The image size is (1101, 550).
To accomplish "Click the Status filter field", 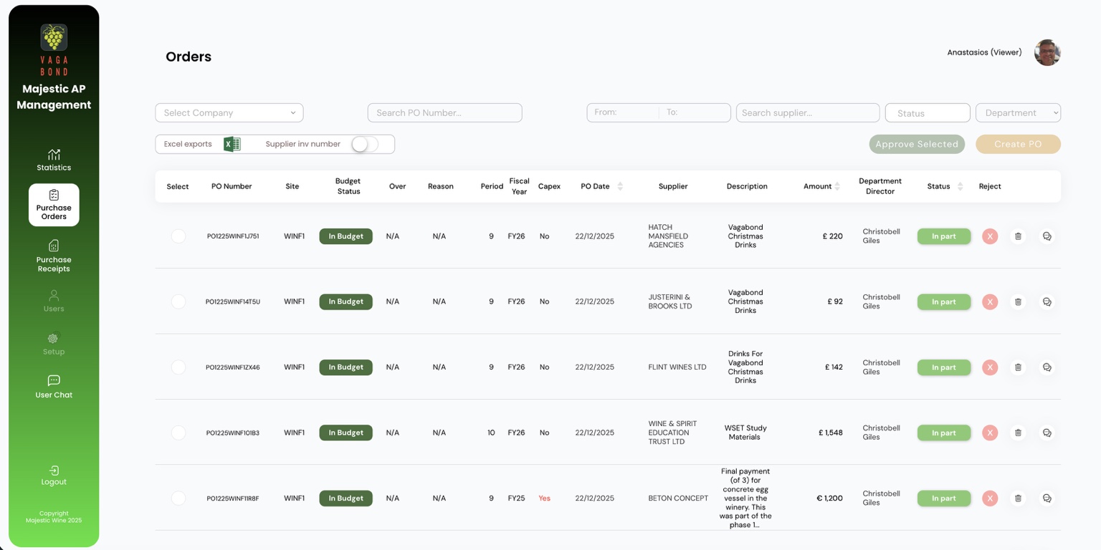I will 928,112.
